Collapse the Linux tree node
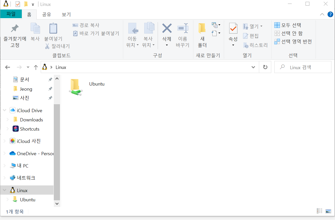The height and width of the screenshot is (220, 335). [x=4, y=190]
